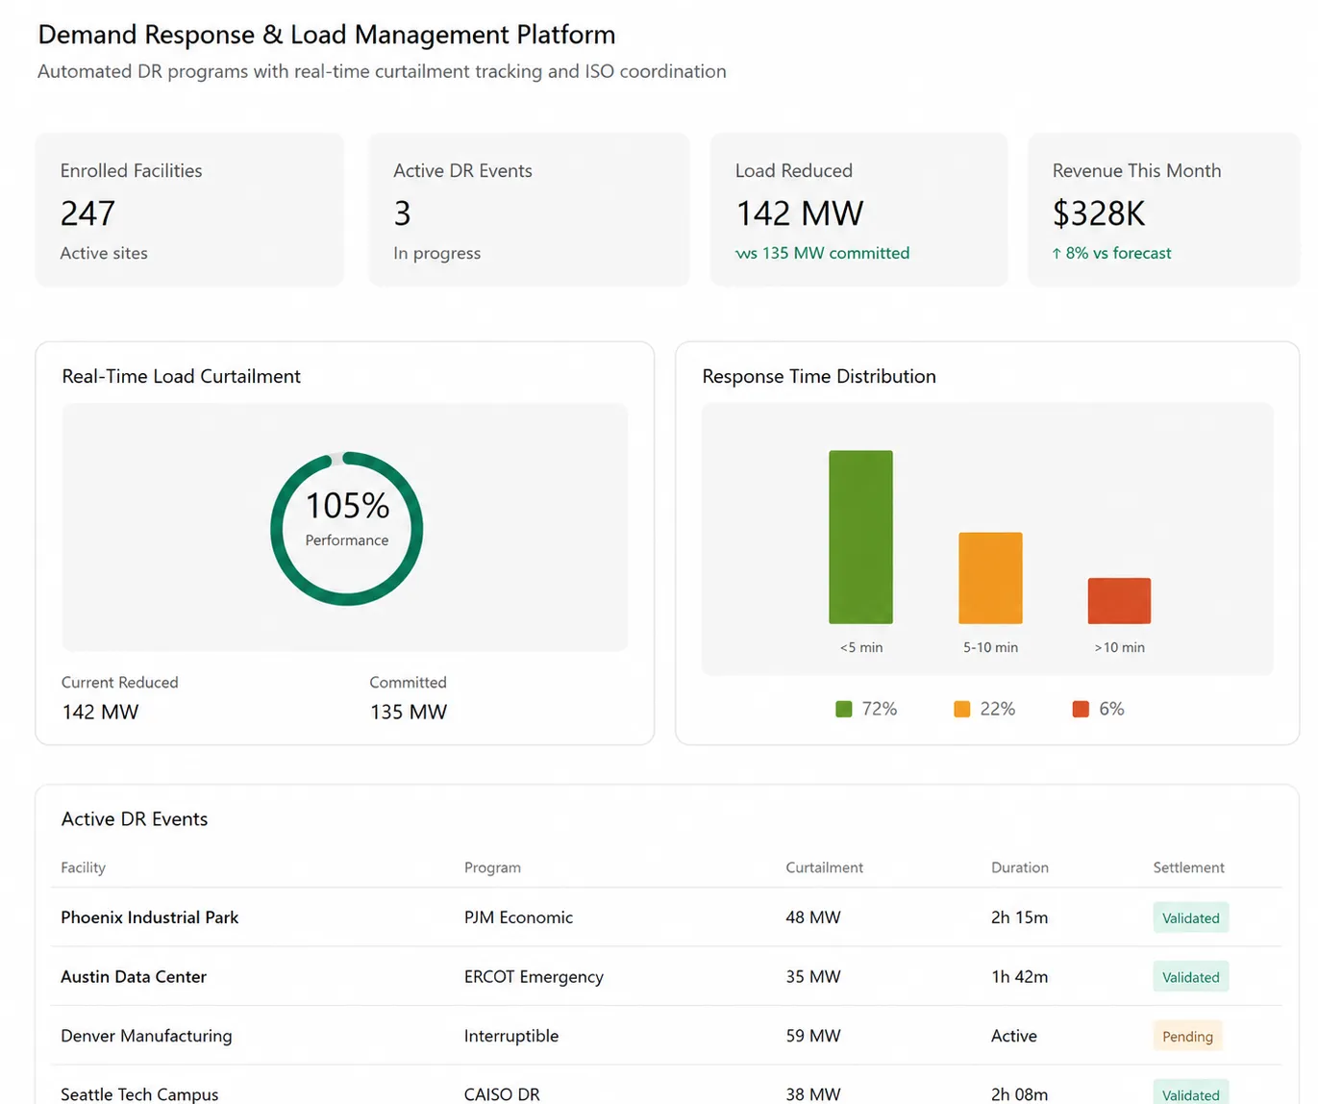This screenshot has width=1318, height=1104.
Task: Click the orange 22% legend swatch
Action: [962, 709]
